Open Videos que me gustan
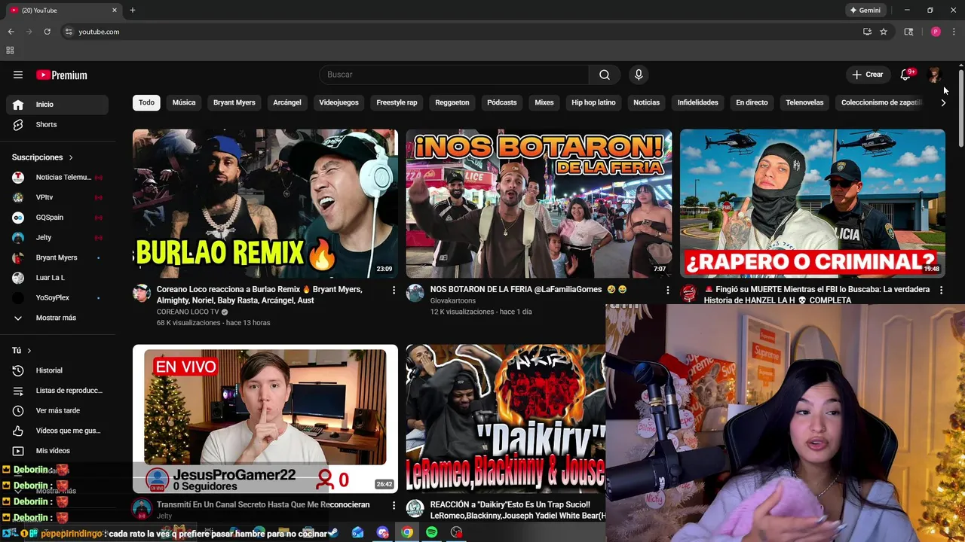This screenshot has height=542, width=965. (x=57, y=431)
